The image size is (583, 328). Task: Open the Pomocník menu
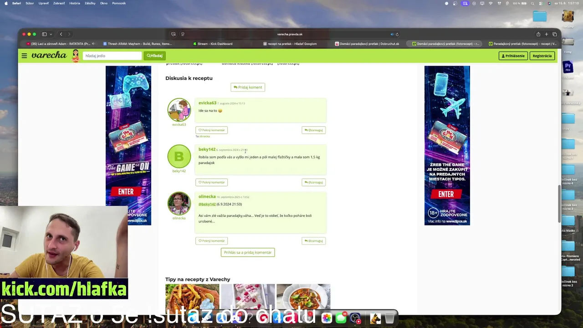[119, 3]
